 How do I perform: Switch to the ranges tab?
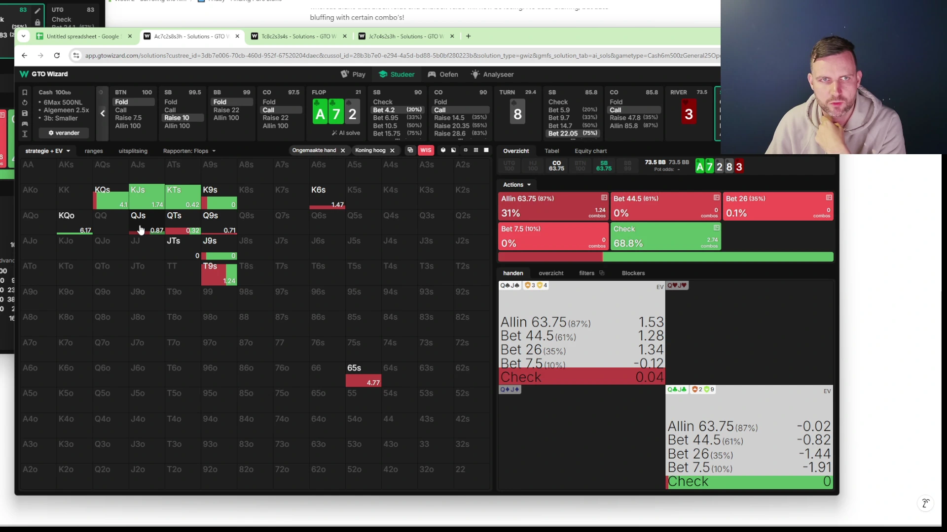94,151
